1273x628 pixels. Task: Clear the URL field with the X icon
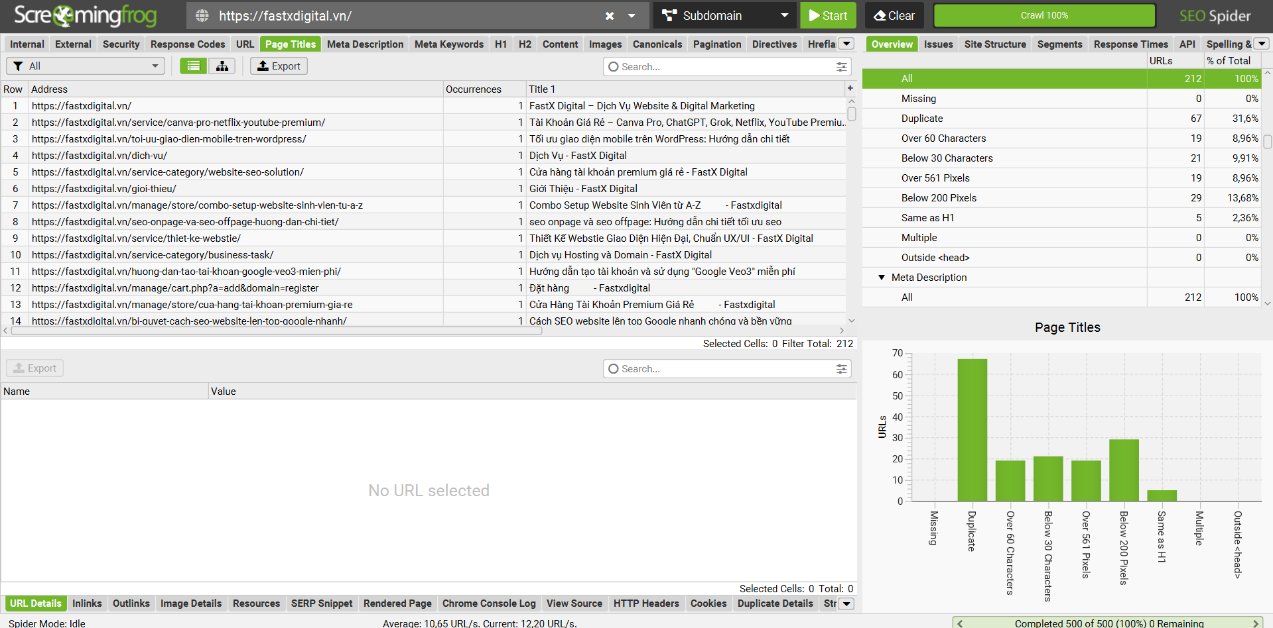(x=610, y=16)
